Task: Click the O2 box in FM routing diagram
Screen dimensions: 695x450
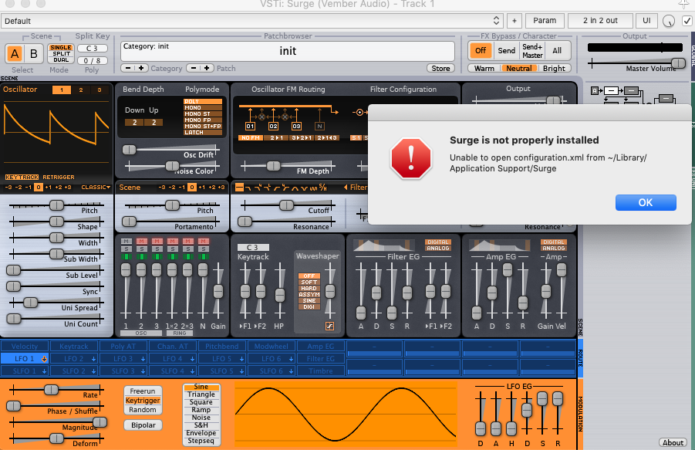Action: coord(274,127)
